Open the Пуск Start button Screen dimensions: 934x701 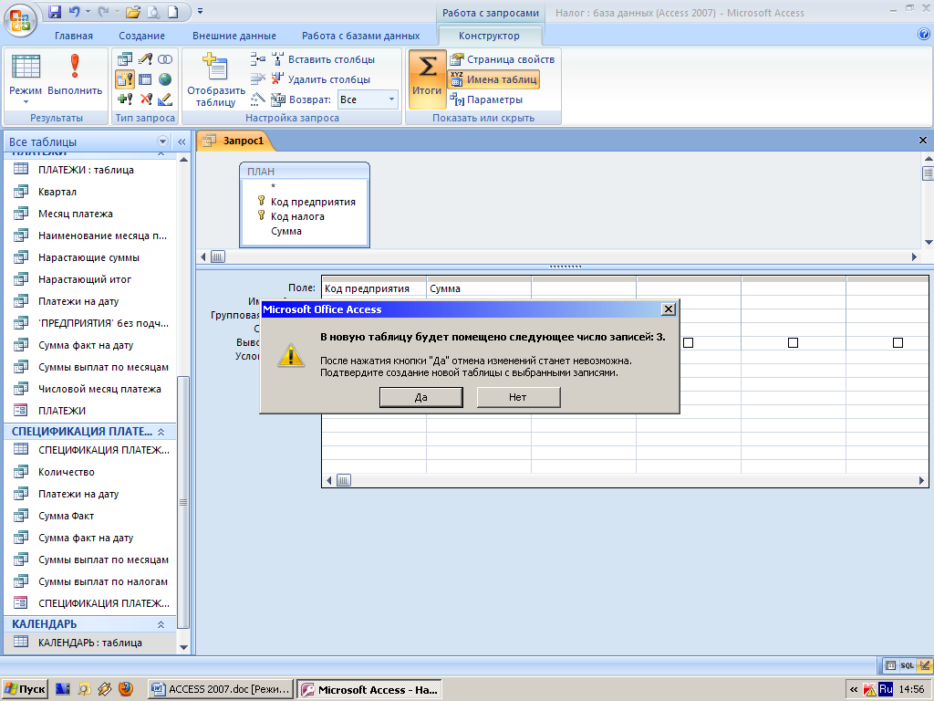(x=24, y=689)
